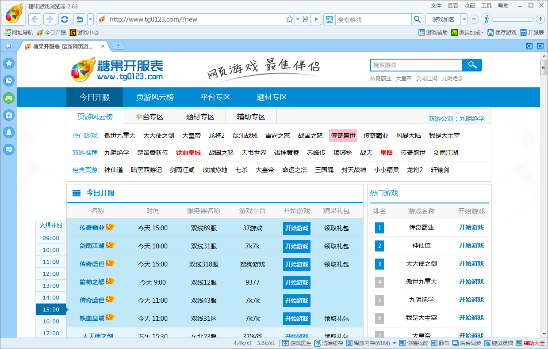Bookmark this page with the star icon
This screenshot has height=349, width=548.
290,19
